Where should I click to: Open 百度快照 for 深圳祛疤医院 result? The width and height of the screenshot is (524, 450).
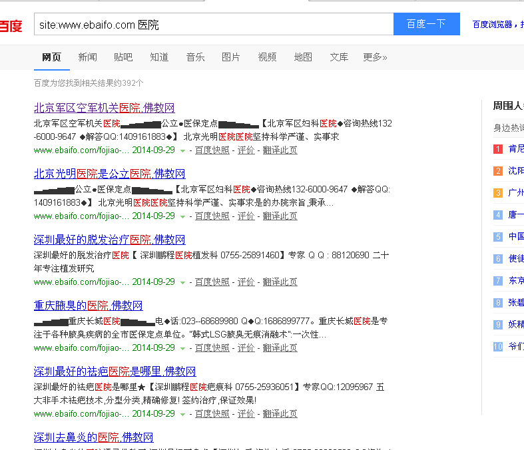pos(212,413)
